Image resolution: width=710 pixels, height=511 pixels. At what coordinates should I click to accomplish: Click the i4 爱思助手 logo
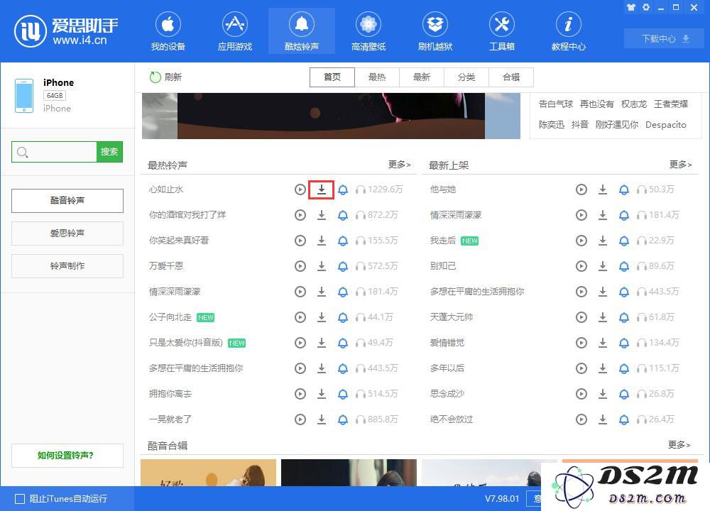66,31
